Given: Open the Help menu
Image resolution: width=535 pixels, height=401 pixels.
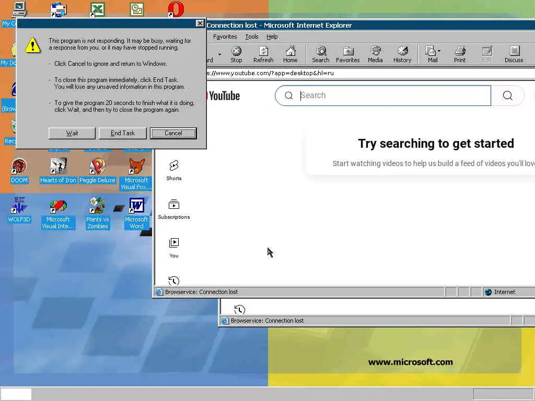Looking at the screenshot, I should click(272, 37).
